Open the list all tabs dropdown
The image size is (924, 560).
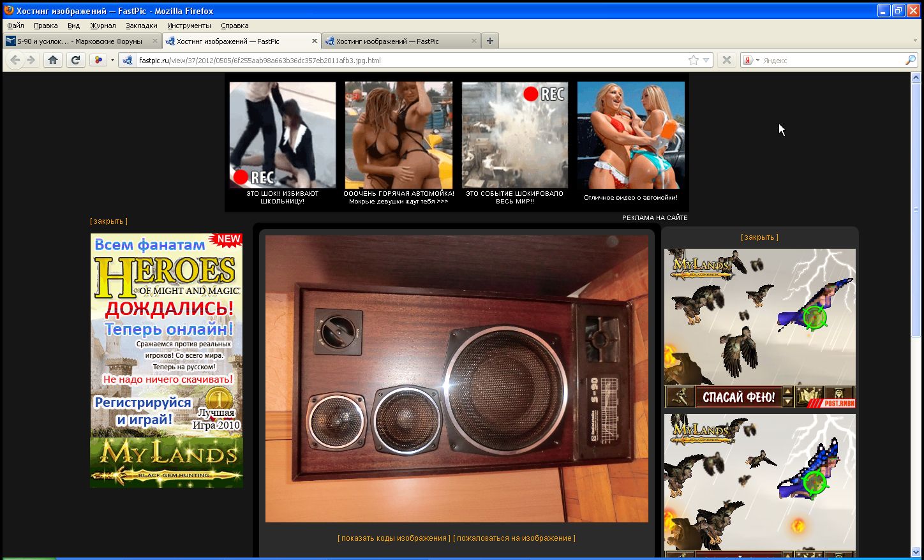point(915,41)
